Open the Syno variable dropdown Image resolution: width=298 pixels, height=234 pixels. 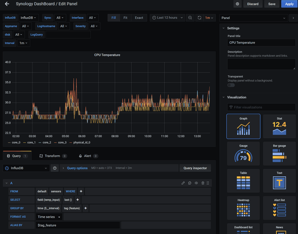tap(60, 18)
